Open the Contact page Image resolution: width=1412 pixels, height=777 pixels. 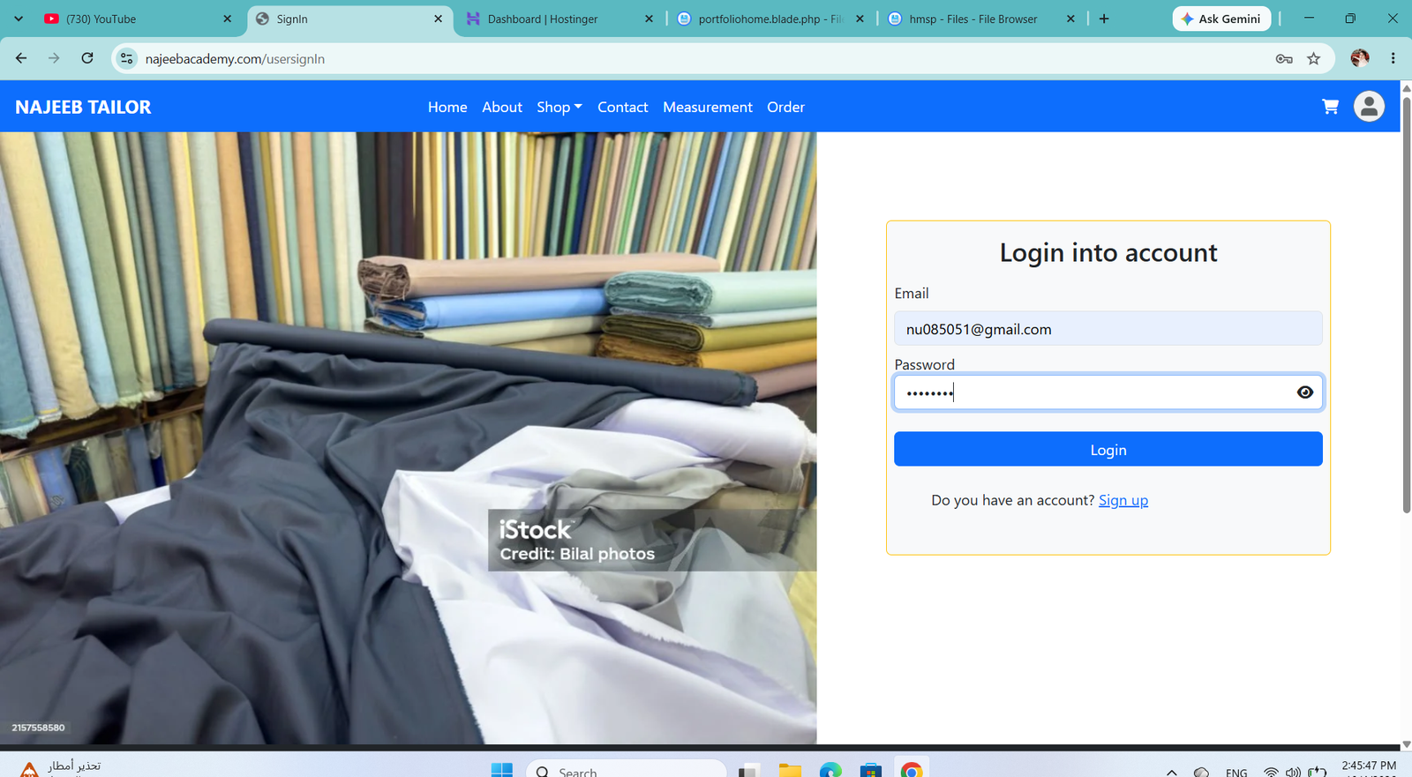623,107
